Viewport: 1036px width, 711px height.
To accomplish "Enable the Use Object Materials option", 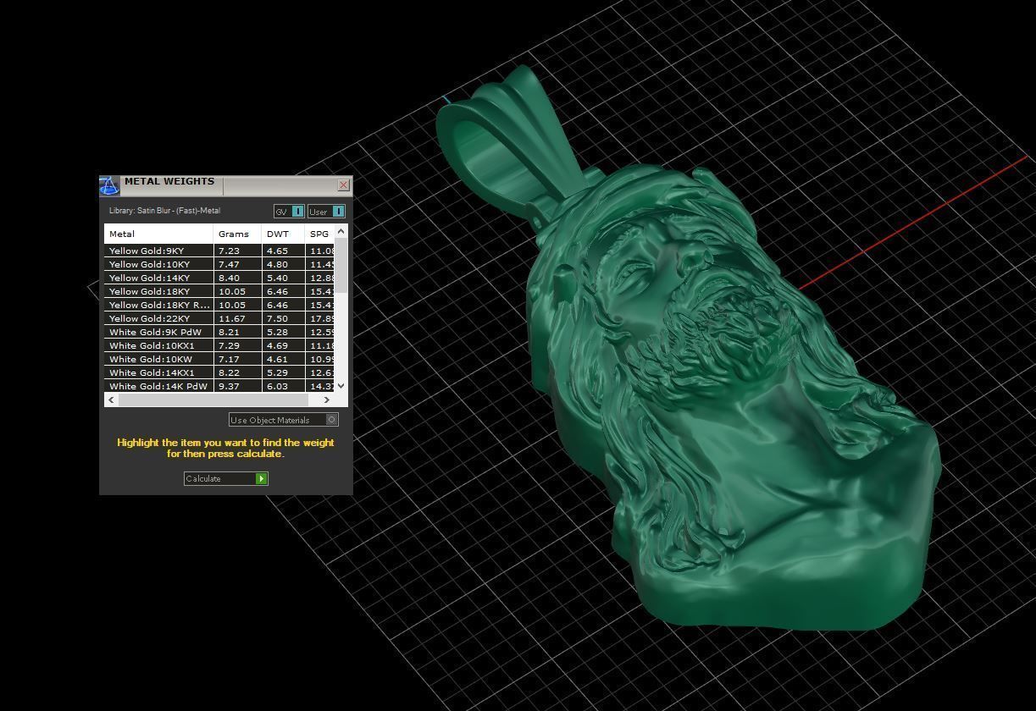I will click(x=284, y=420).
